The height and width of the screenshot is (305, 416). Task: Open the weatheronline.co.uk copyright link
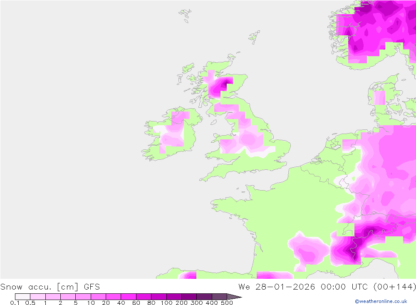[x=381, y=301]
